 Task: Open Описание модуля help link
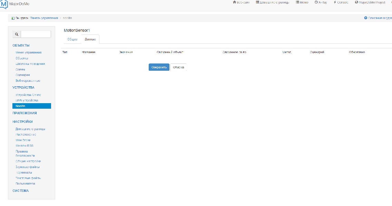pyautogui.click(x=378, y=18)
